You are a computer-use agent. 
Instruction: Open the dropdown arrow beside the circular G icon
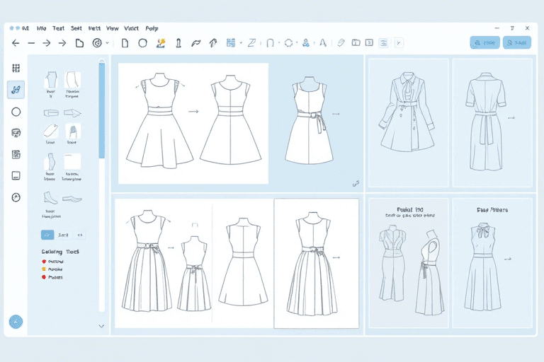[x=108, y=43]
